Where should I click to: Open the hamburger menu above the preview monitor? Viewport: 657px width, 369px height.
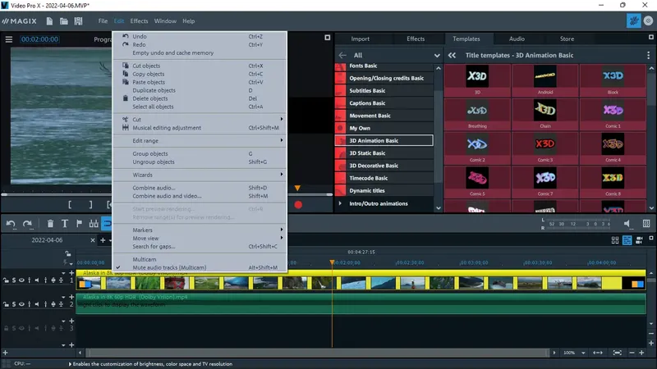click(x=9, y=39)
